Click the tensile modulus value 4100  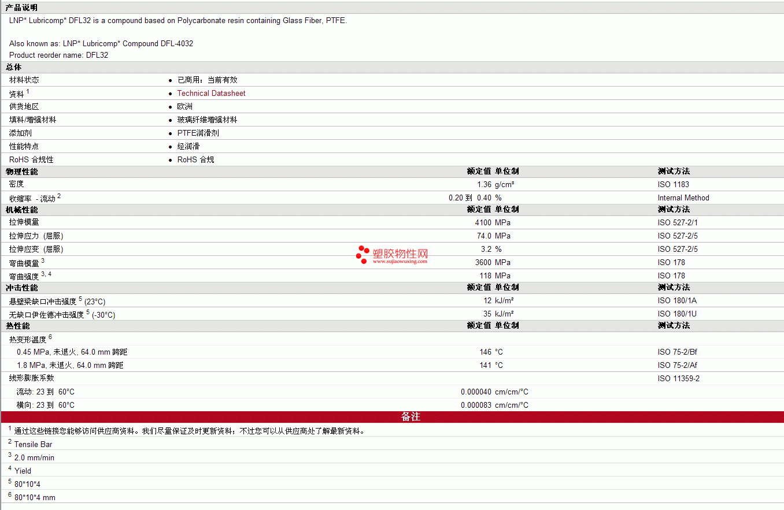(483, 222)
